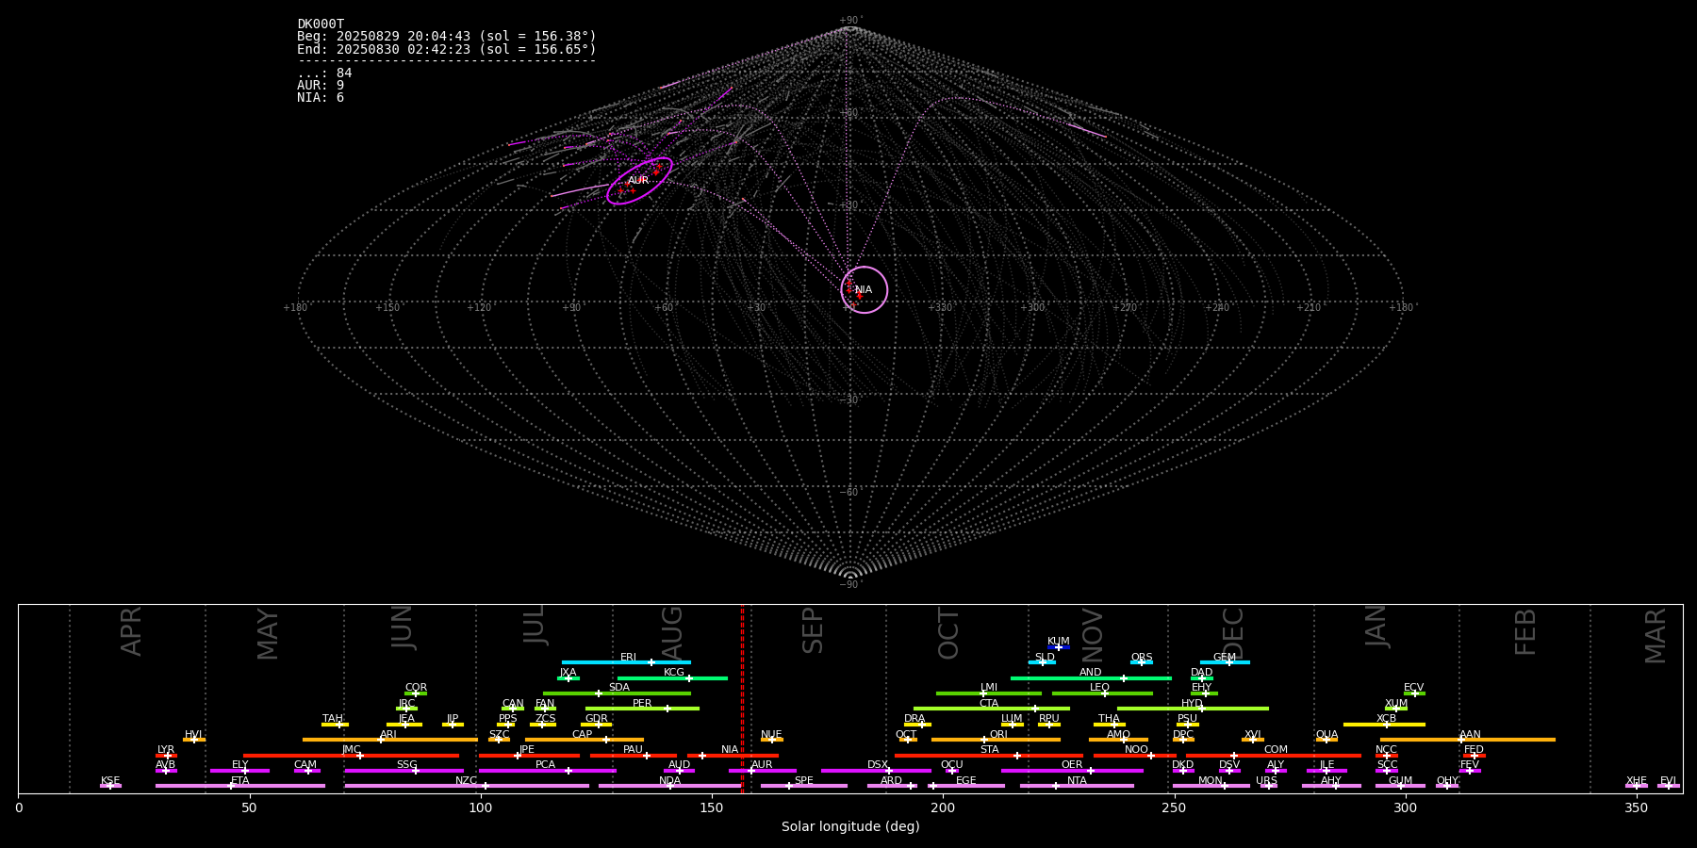Click the OER shower label
1697x848 pixels.
point(1072,765)
